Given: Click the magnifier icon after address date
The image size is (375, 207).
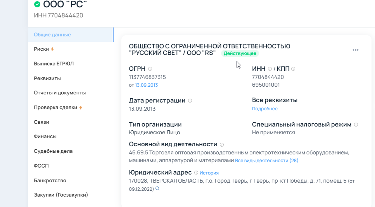Looking at the screenshot, I should pyautogui.click(x=157, y=189).
